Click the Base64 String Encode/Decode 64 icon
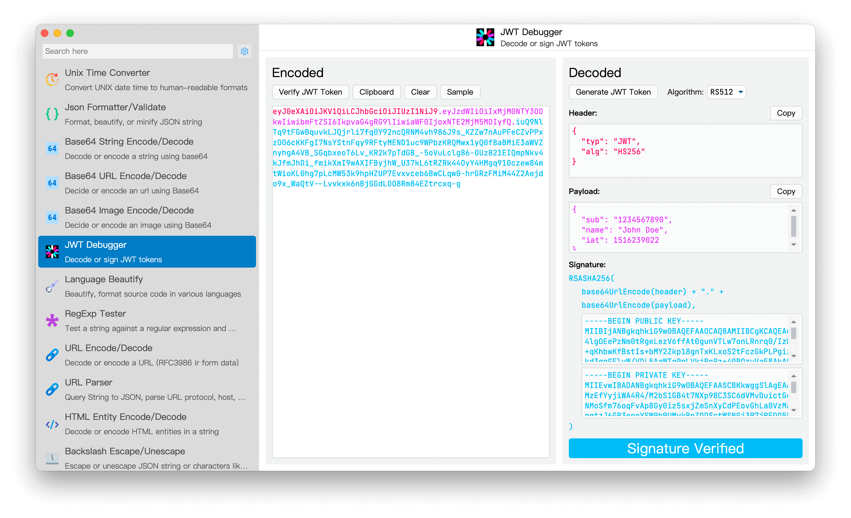The image size is (851, 518). (x=52, y=148)
